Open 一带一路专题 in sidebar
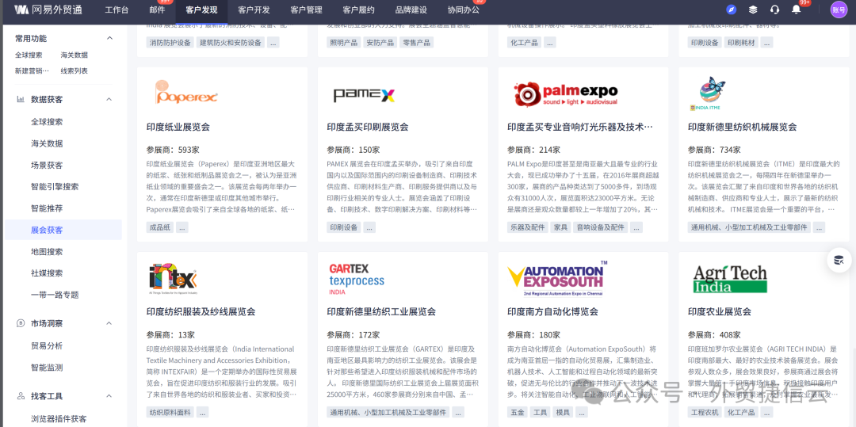The image size is (856, 427). coord(55,295)
